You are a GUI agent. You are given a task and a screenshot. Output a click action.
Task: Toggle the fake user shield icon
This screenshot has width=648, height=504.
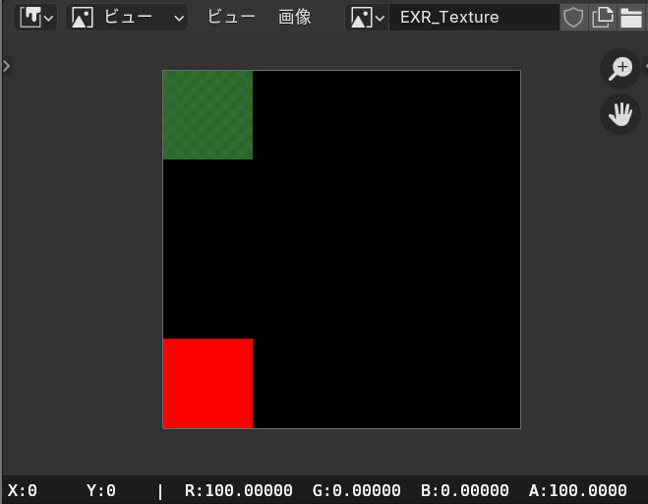point(573,18)
